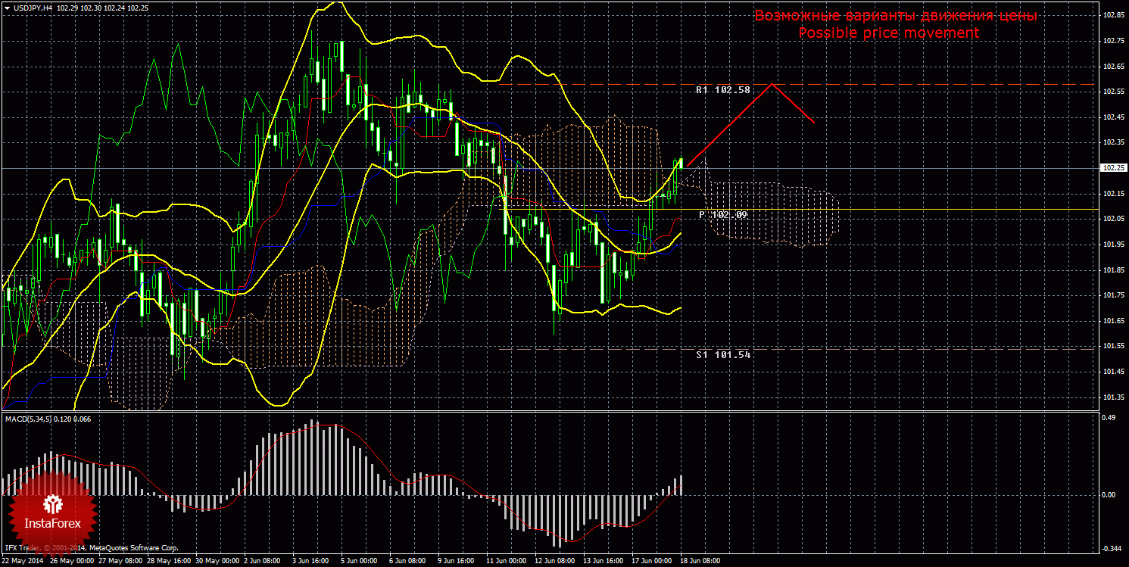1129x567 pixels.
Task: Click the '13 Jun 16:00' time axis label
Action: pos(605,562)
